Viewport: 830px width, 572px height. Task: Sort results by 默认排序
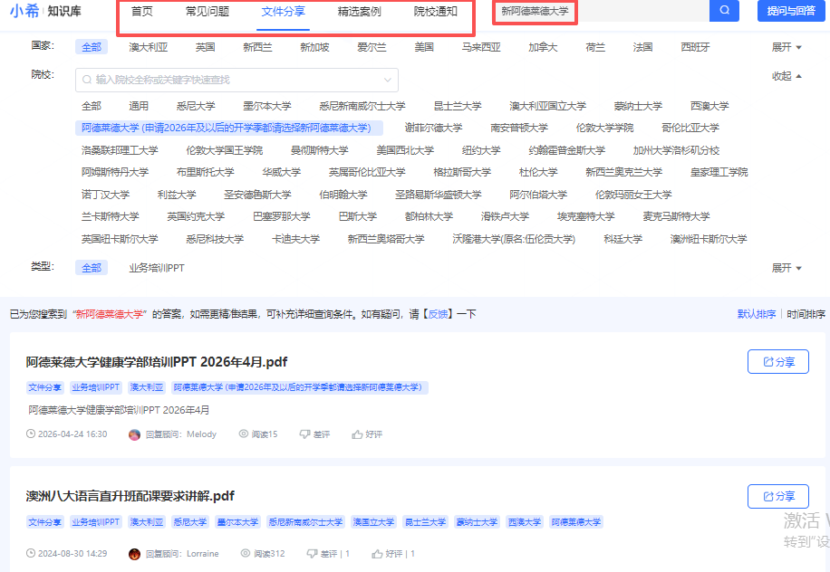coord(757,314)
